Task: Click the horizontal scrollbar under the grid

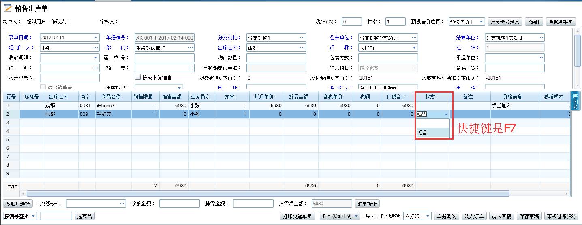Action: tap(267, 193)
